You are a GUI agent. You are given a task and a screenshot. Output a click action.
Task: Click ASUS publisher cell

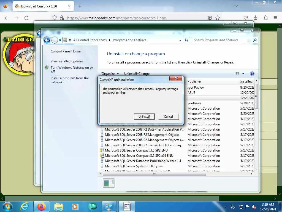click(x=191, y=93)
